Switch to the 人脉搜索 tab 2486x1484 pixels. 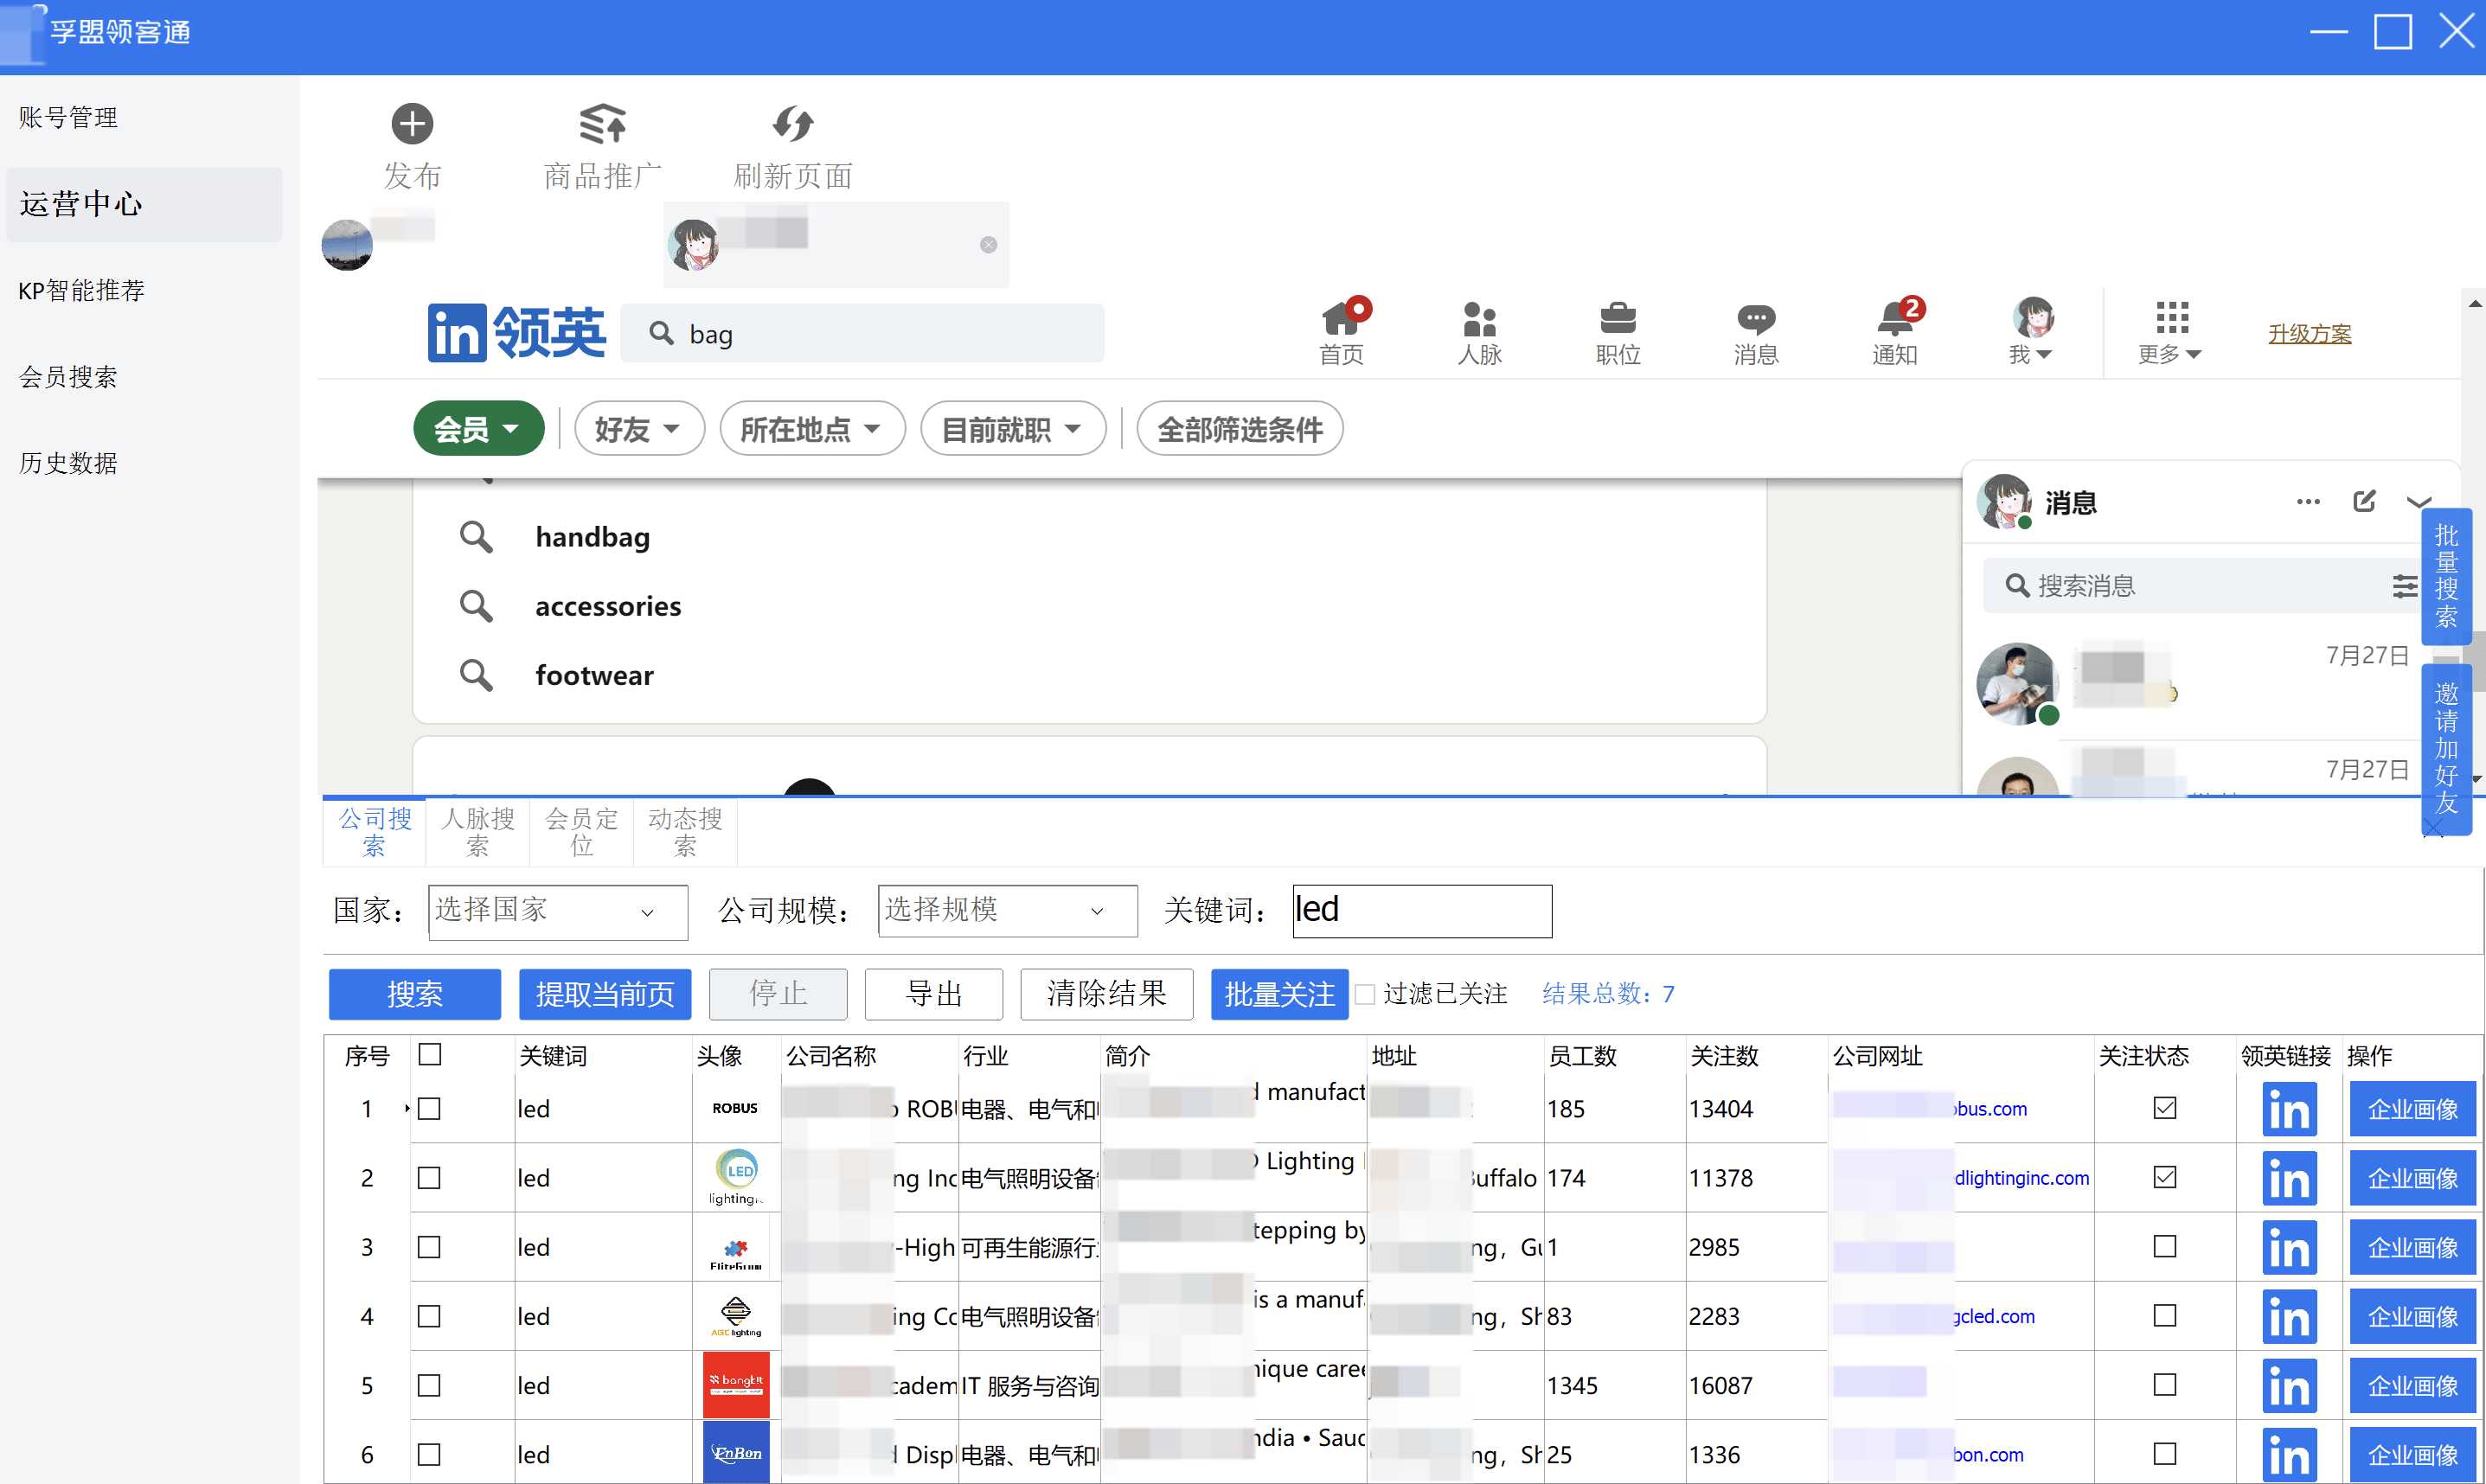[477, 831]
